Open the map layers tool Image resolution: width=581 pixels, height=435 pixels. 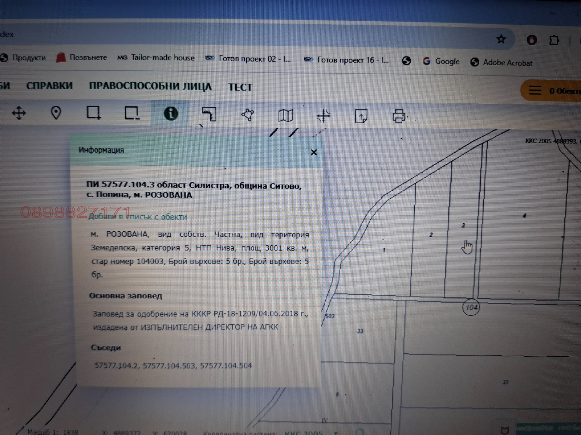tap(286, 116)
